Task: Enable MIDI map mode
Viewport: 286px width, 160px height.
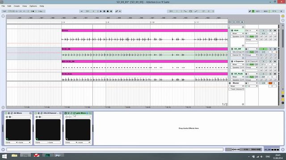Action: point(265,11)
